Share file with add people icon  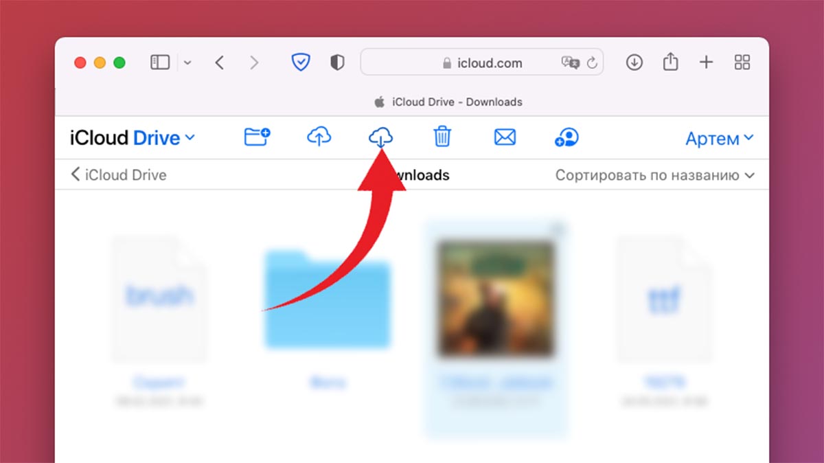pyautogui.click(x=566, y=137)
